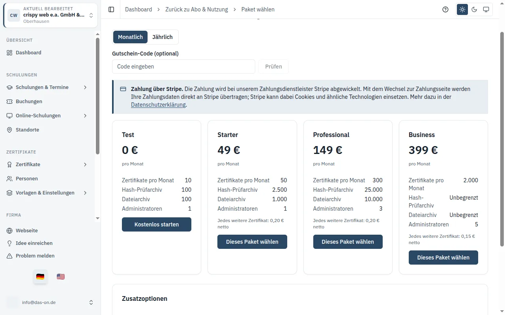Switch to light theme sun icon
Screen dimensions: 505x315
point(462,9)
